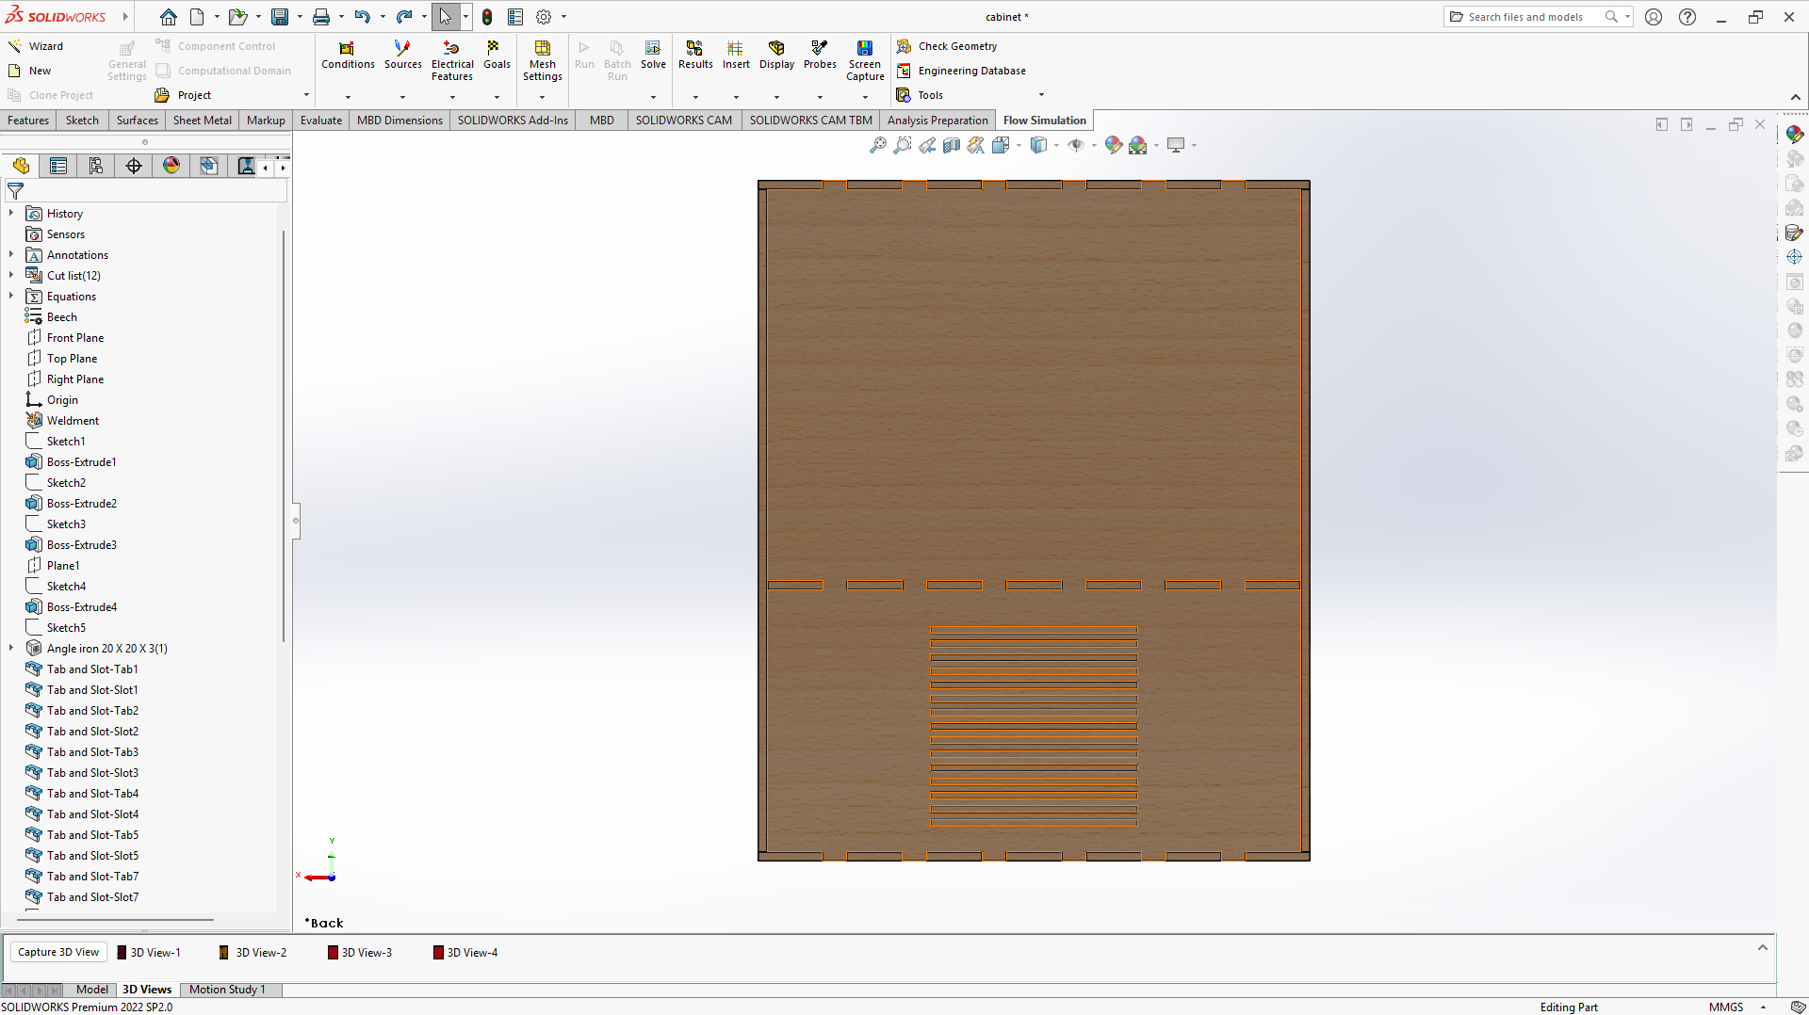Toggle Hide/Show Items in view toolbar

pyautogui.click(x=1077, y=145)
